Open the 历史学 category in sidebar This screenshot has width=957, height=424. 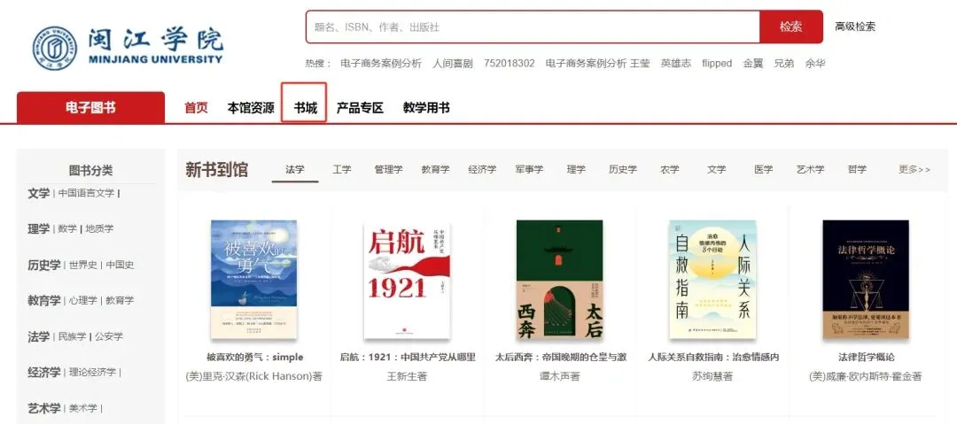[44, 265]
